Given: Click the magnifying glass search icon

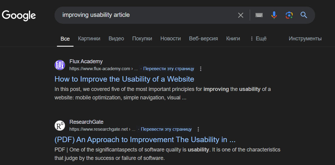Looking at the screenshot, I should (304, 15).
